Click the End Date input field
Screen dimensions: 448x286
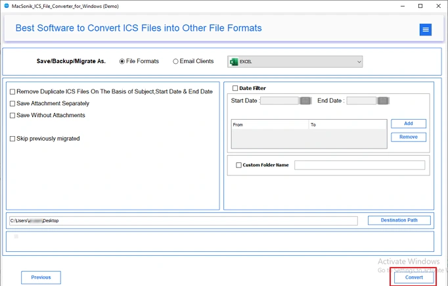pyautogui.click(x=361, y=101)
